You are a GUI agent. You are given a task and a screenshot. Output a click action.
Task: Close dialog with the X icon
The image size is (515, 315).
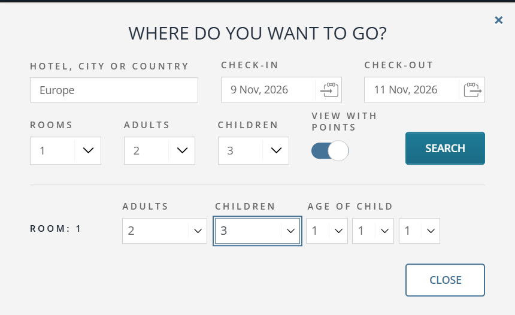pyautogui.click(x=499, y=20)
